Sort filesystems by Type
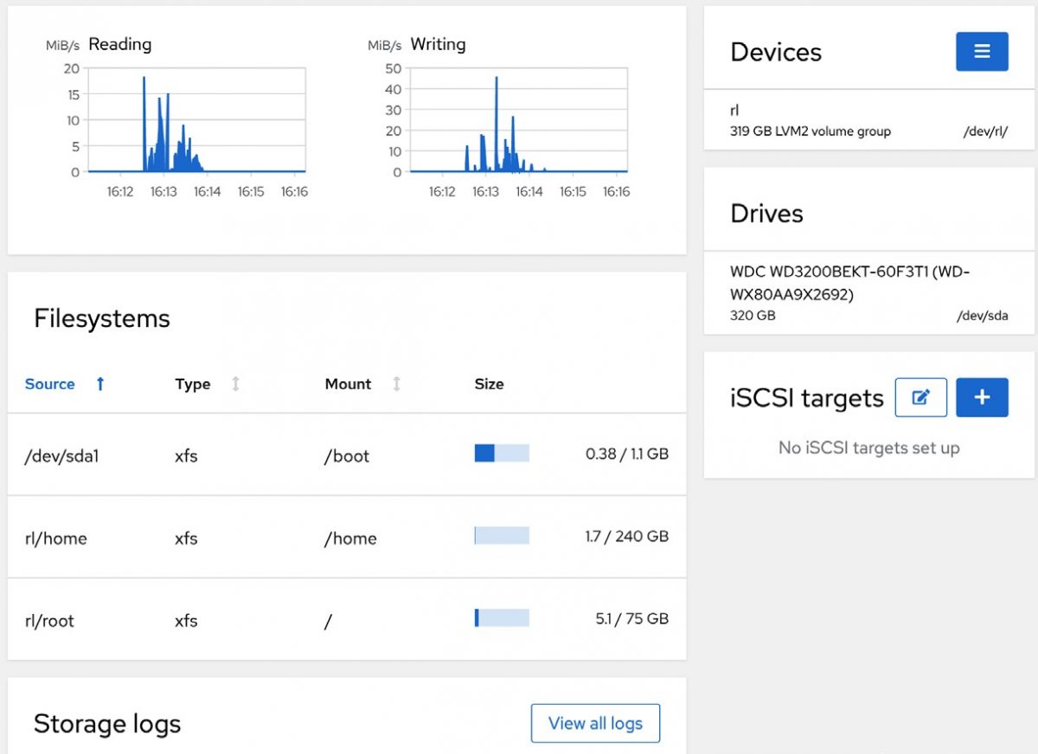Screen dimensions: 1038x754 (x=192, y=383)
